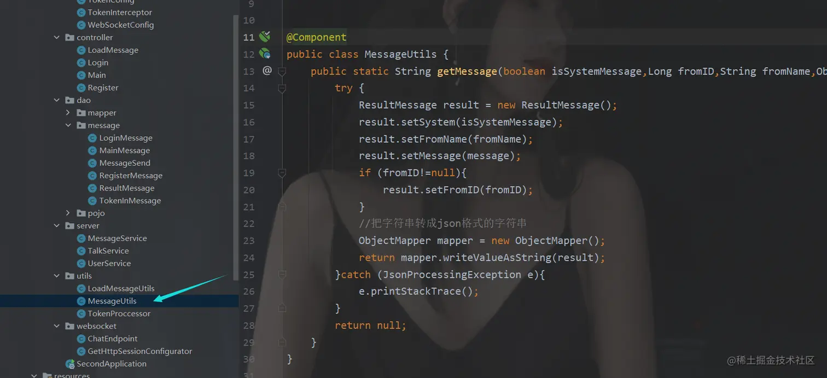Collapse the websocket folder
The image size is (827, 378).
57,326
